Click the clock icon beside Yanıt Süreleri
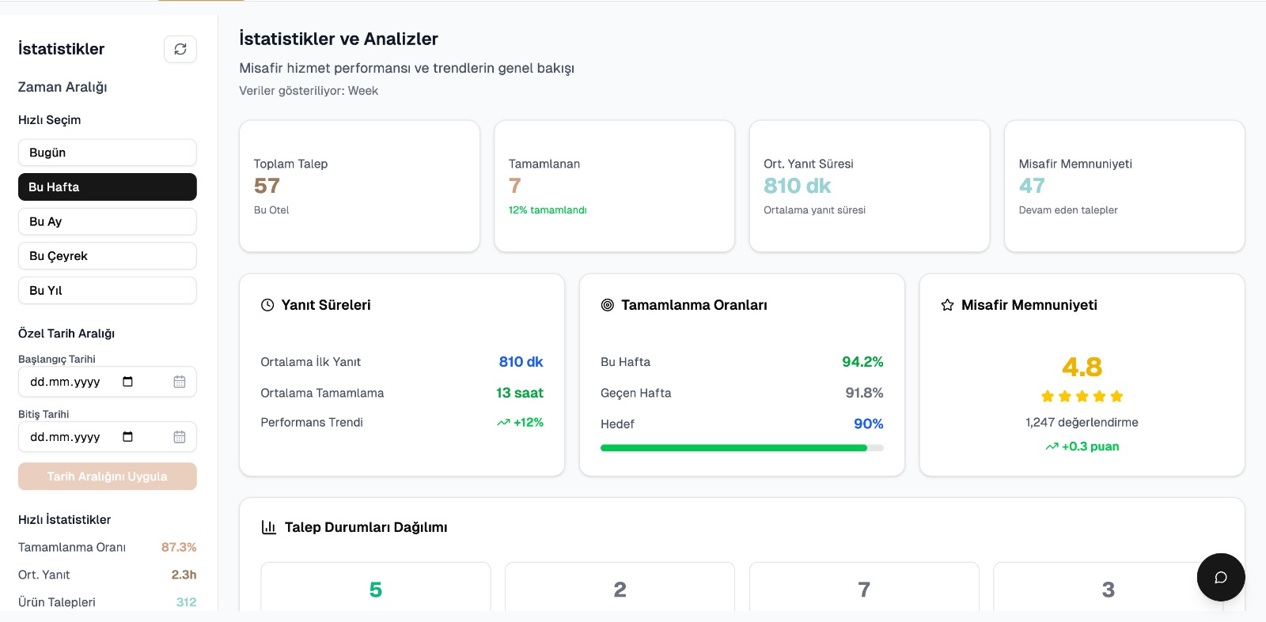 tap(267, 305)
